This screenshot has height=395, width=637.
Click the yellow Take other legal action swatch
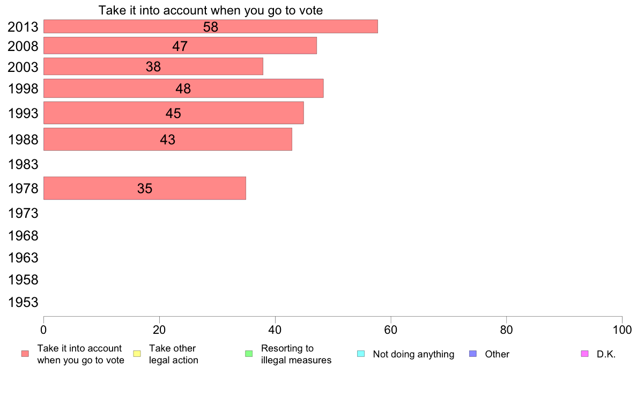tap(137, 354)
